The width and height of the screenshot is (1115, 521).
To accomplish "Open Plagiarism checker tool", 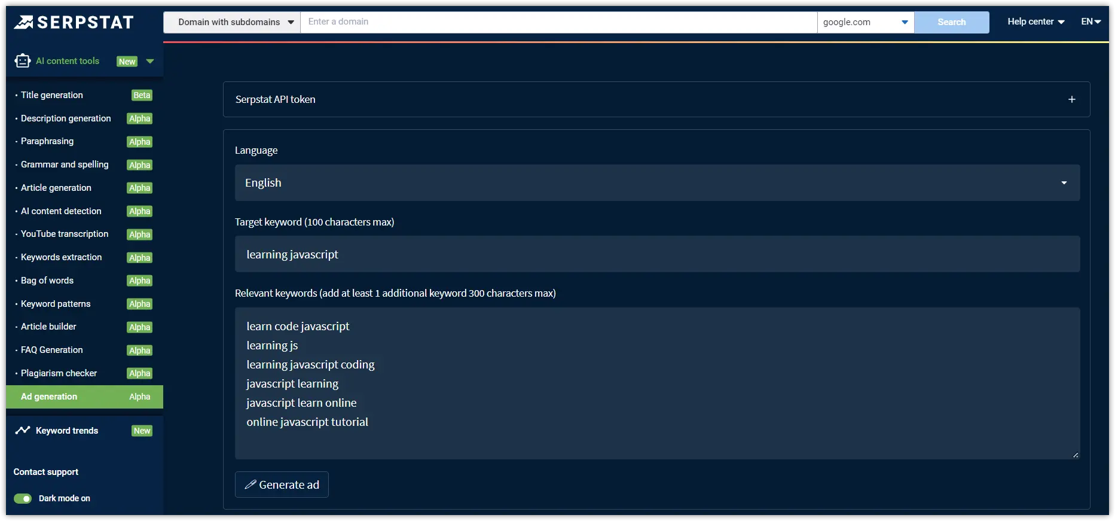I will (x=59, y=373).
